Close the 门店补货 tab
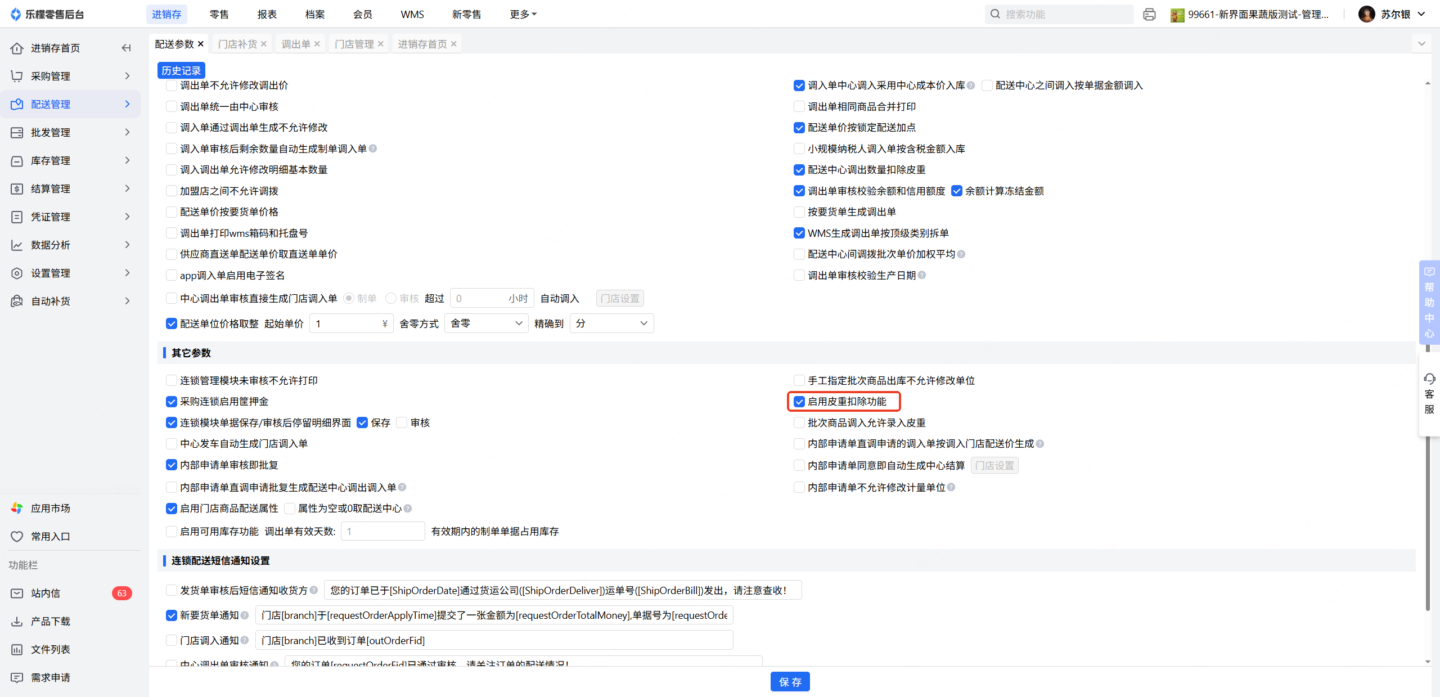Image resolution: width=1440 pixels, height=697 pixels. click(264, 44)
